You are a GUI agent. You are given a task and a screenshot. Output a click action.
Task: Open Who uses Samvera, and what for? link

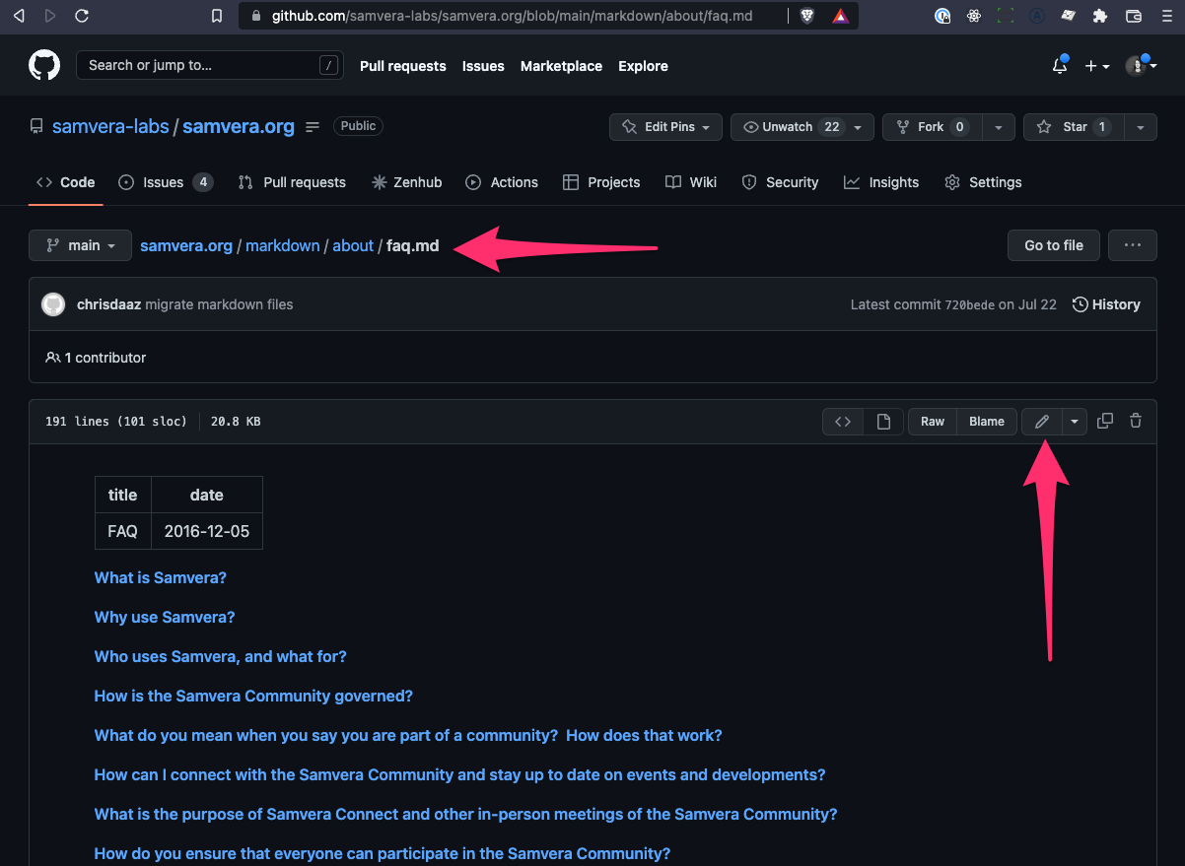point(221,656)
